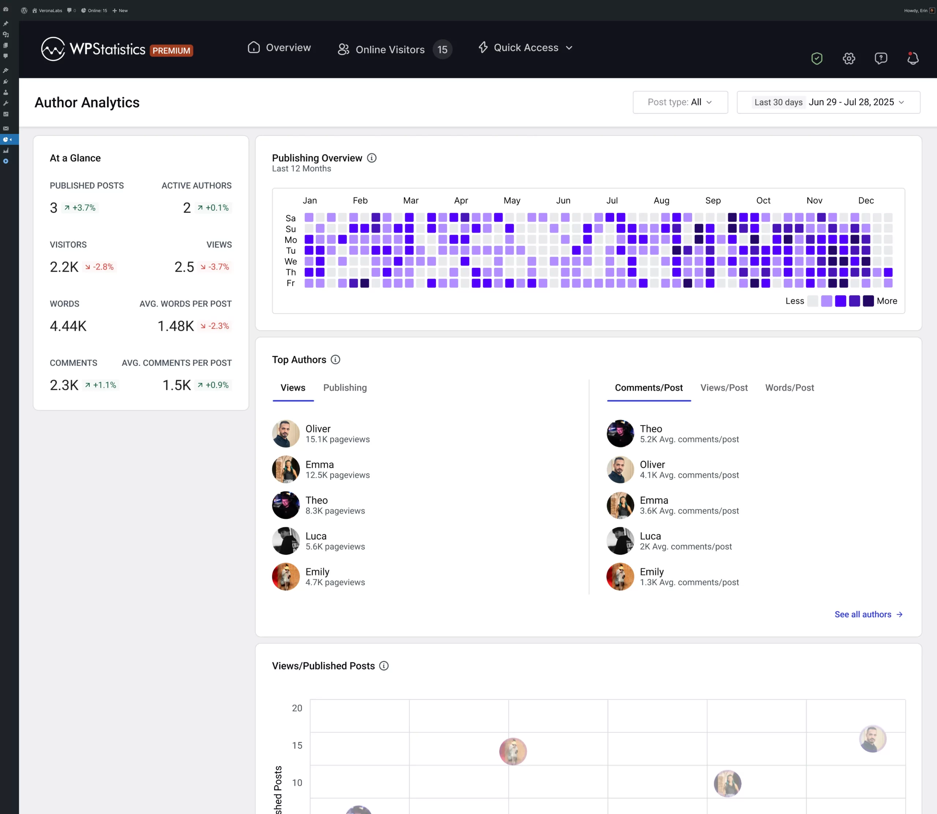
Task: Click Oliver's avatar point in scatter chart
Action: pos(873,739)
